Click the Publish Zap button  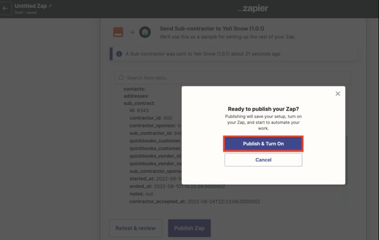189,228
